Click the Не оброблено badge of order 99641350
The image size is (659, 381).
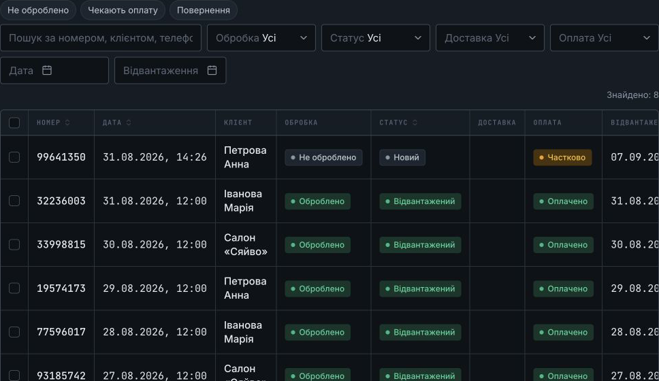(x=323, y=158)
